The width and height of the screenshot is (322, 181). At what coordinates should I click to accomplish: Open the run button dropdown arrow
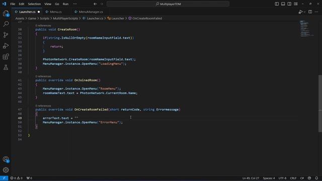click(304, 12)
